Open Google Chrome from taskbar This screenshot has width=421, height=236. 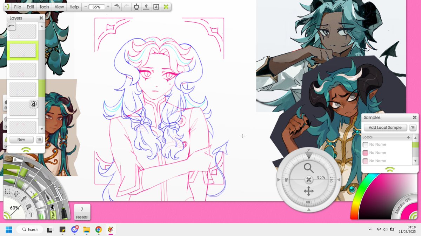click(x=99, y=229)
